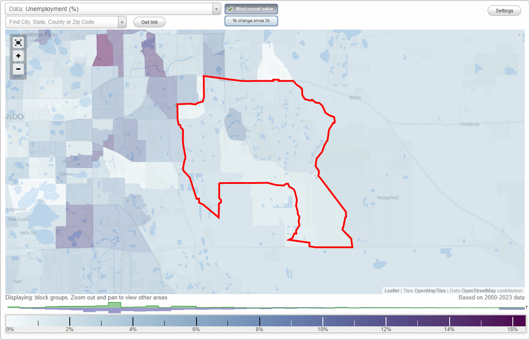Click the fit-to-extent map icon above zoom controls
530x340 pixels.
pyautogui.click(x=18, y=43)
